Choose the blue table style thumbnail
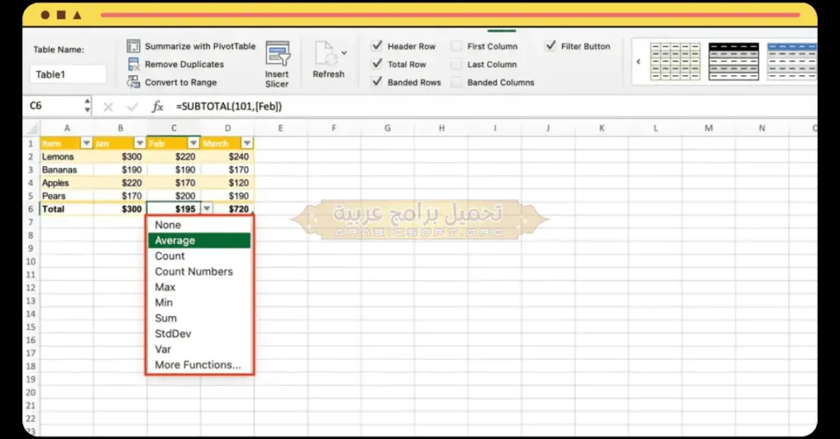 (792, 61)
